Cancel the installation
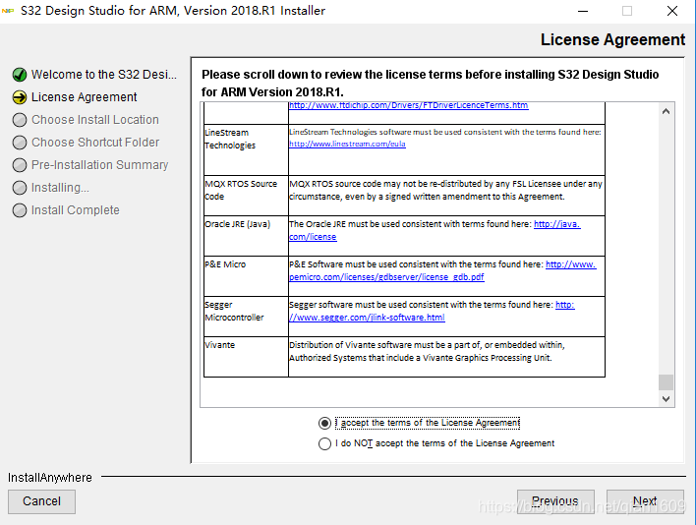 41,500
